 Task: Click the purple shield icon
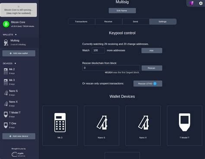[x=192, y=3]
